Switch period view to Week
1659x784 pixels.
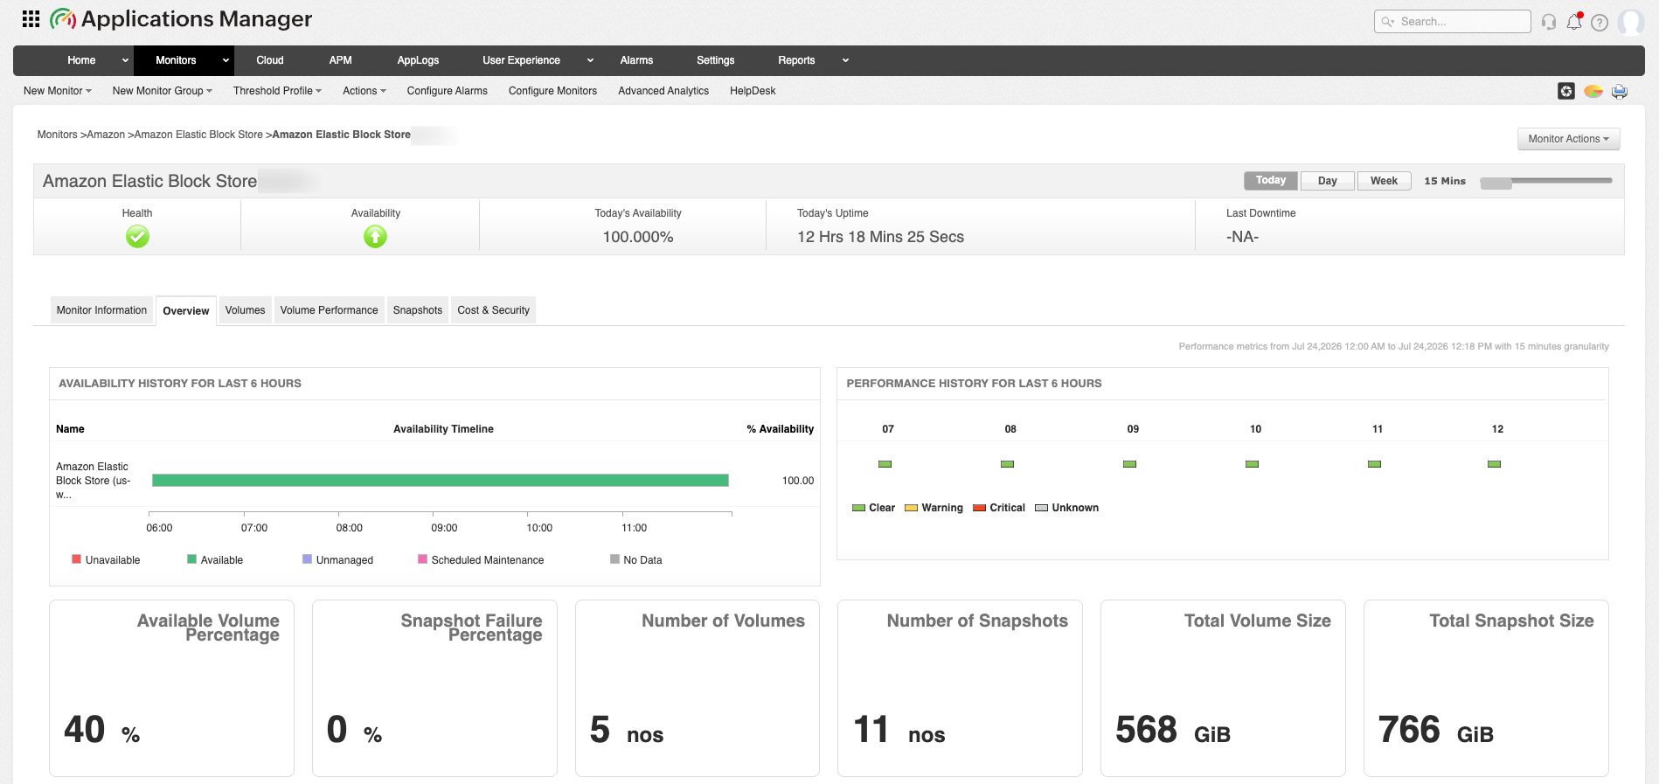(x=1384, y=181)
